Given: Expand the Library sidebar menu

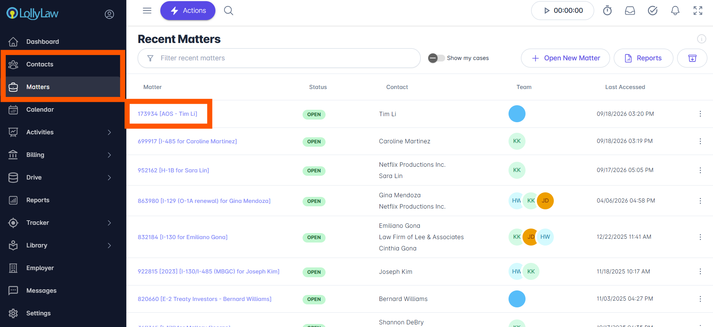Looking at the screenshot, I should pyautogui.click(x=109, y=245).
